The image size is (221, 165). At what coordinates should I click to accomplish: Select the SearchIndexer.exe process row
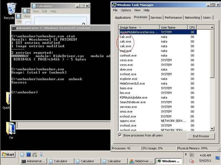tap(158, 102)
